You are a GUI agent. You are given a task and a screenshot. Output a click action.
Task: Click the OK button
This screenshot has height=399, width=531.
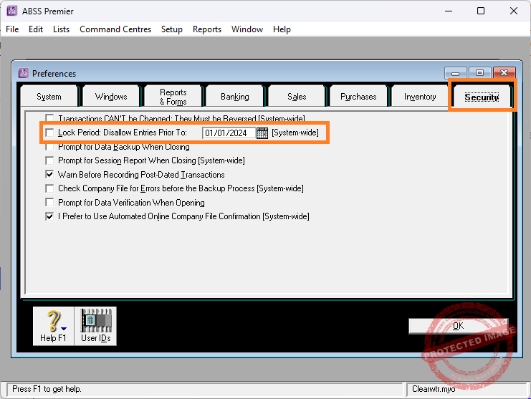pyautogui.click(x=458, y=326)
